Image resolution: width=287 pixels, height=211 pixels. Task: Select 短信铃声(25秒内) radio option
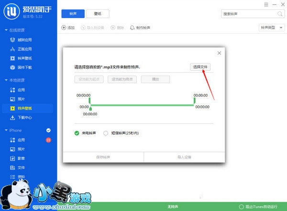[x=106, y=133]
